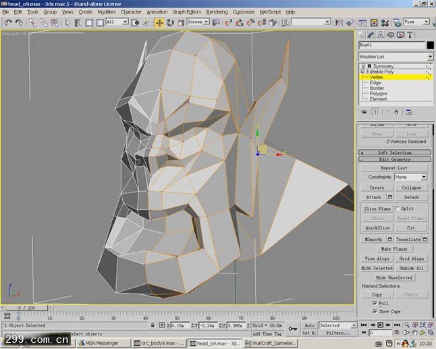The height and width of the screenshot is (349, 436).
Task: Click the Redo arrow icon
Action: [x=19, y=23]
